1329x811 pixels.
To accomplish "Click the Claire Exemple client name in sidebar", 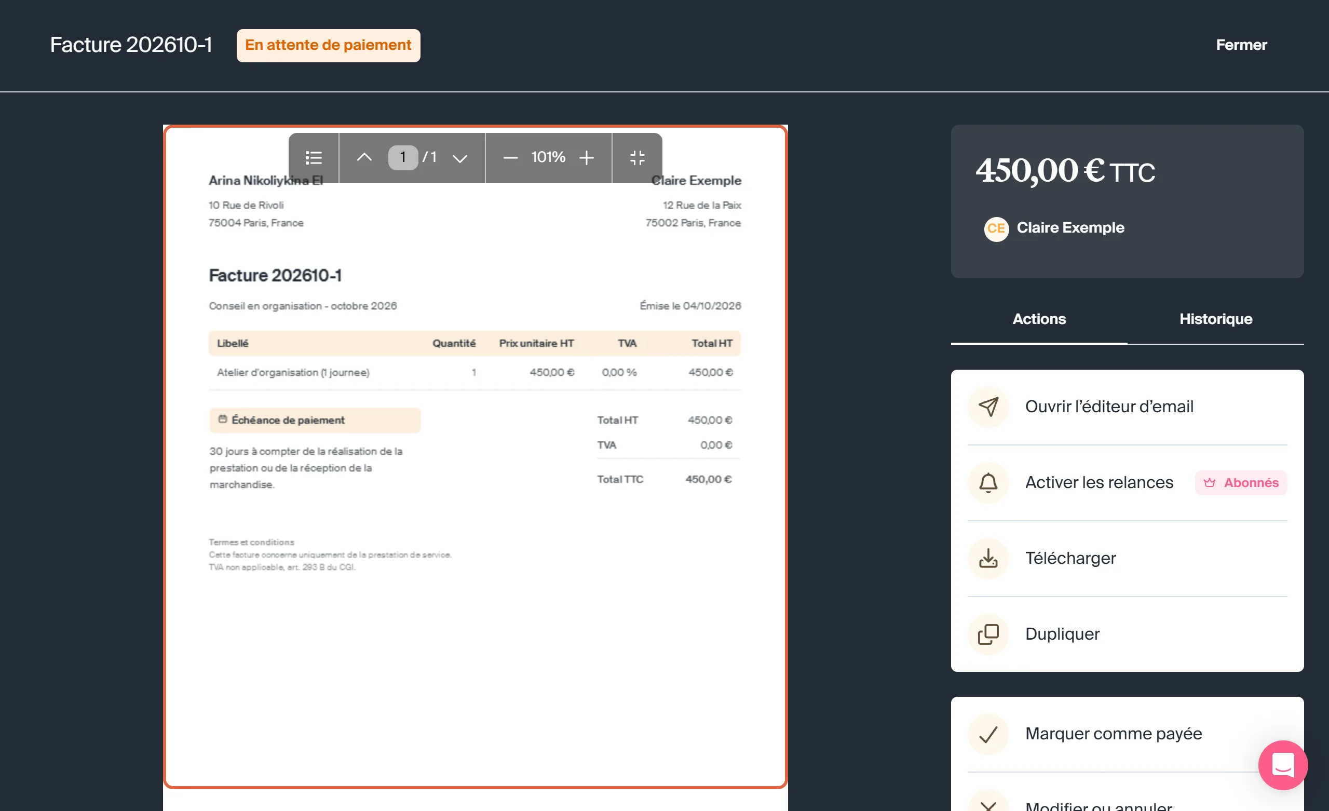I will [x=1070, y=228].
